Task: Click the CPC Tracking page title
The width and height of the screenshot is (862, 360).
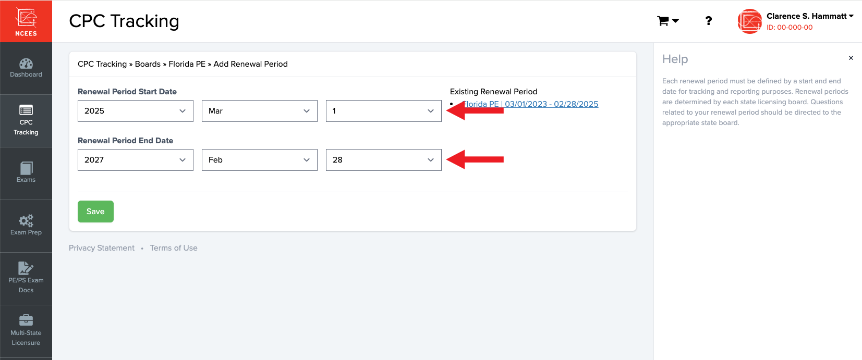Action: pos(124,21)
